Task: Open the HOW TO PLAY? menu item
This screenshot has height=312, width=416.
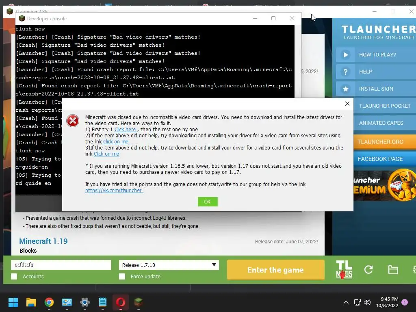Action: tap(376, 55)
